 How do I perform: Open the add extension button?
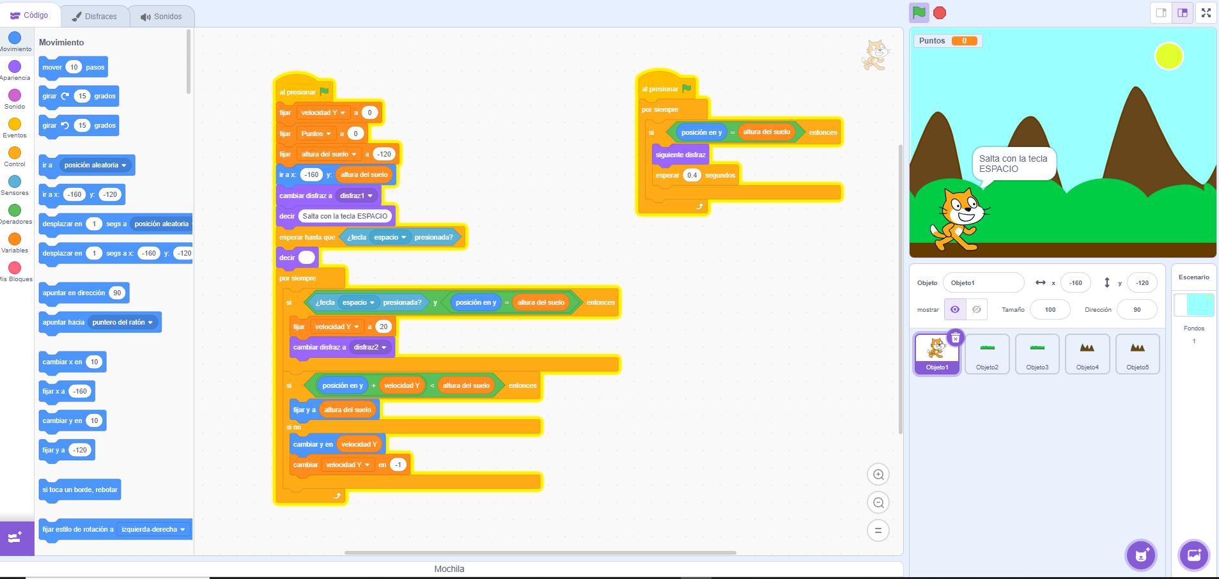(x=17, y=538)
